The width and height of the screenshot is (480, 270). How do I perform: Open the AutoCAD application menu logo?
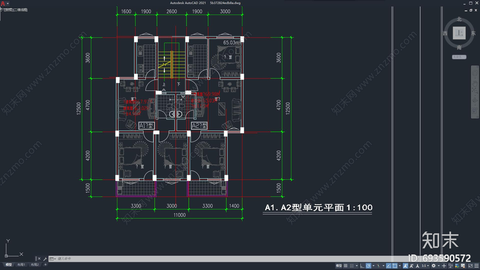pyautogui.click(x=3, y=3)
